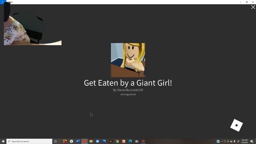
Task: Click the 'By StevenBurnside105' creator text
Action: [128, 90]
